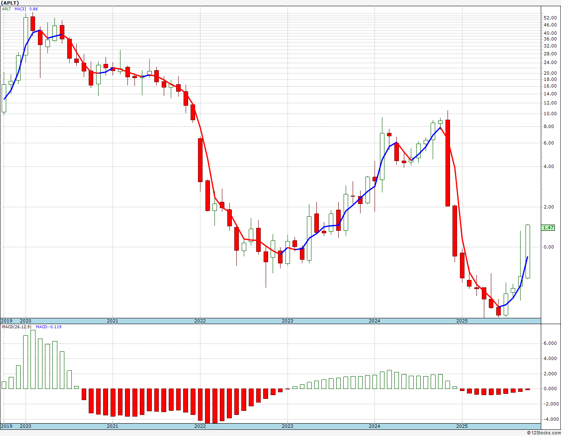This screenshot has width=561, height=436.
Task: Click the 10.00 price axis label
Action: 550,114
